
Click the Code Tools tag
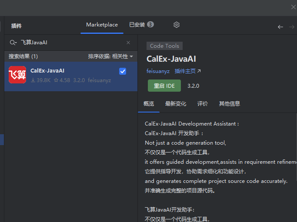(x=164, y=46)
